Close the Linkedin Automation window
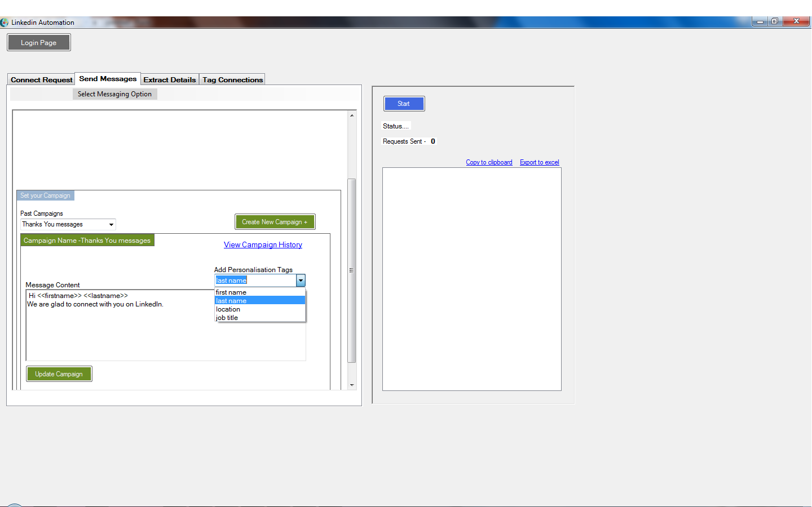The width and height of the screenshot is (812, 507). click(x=796, y=21)
